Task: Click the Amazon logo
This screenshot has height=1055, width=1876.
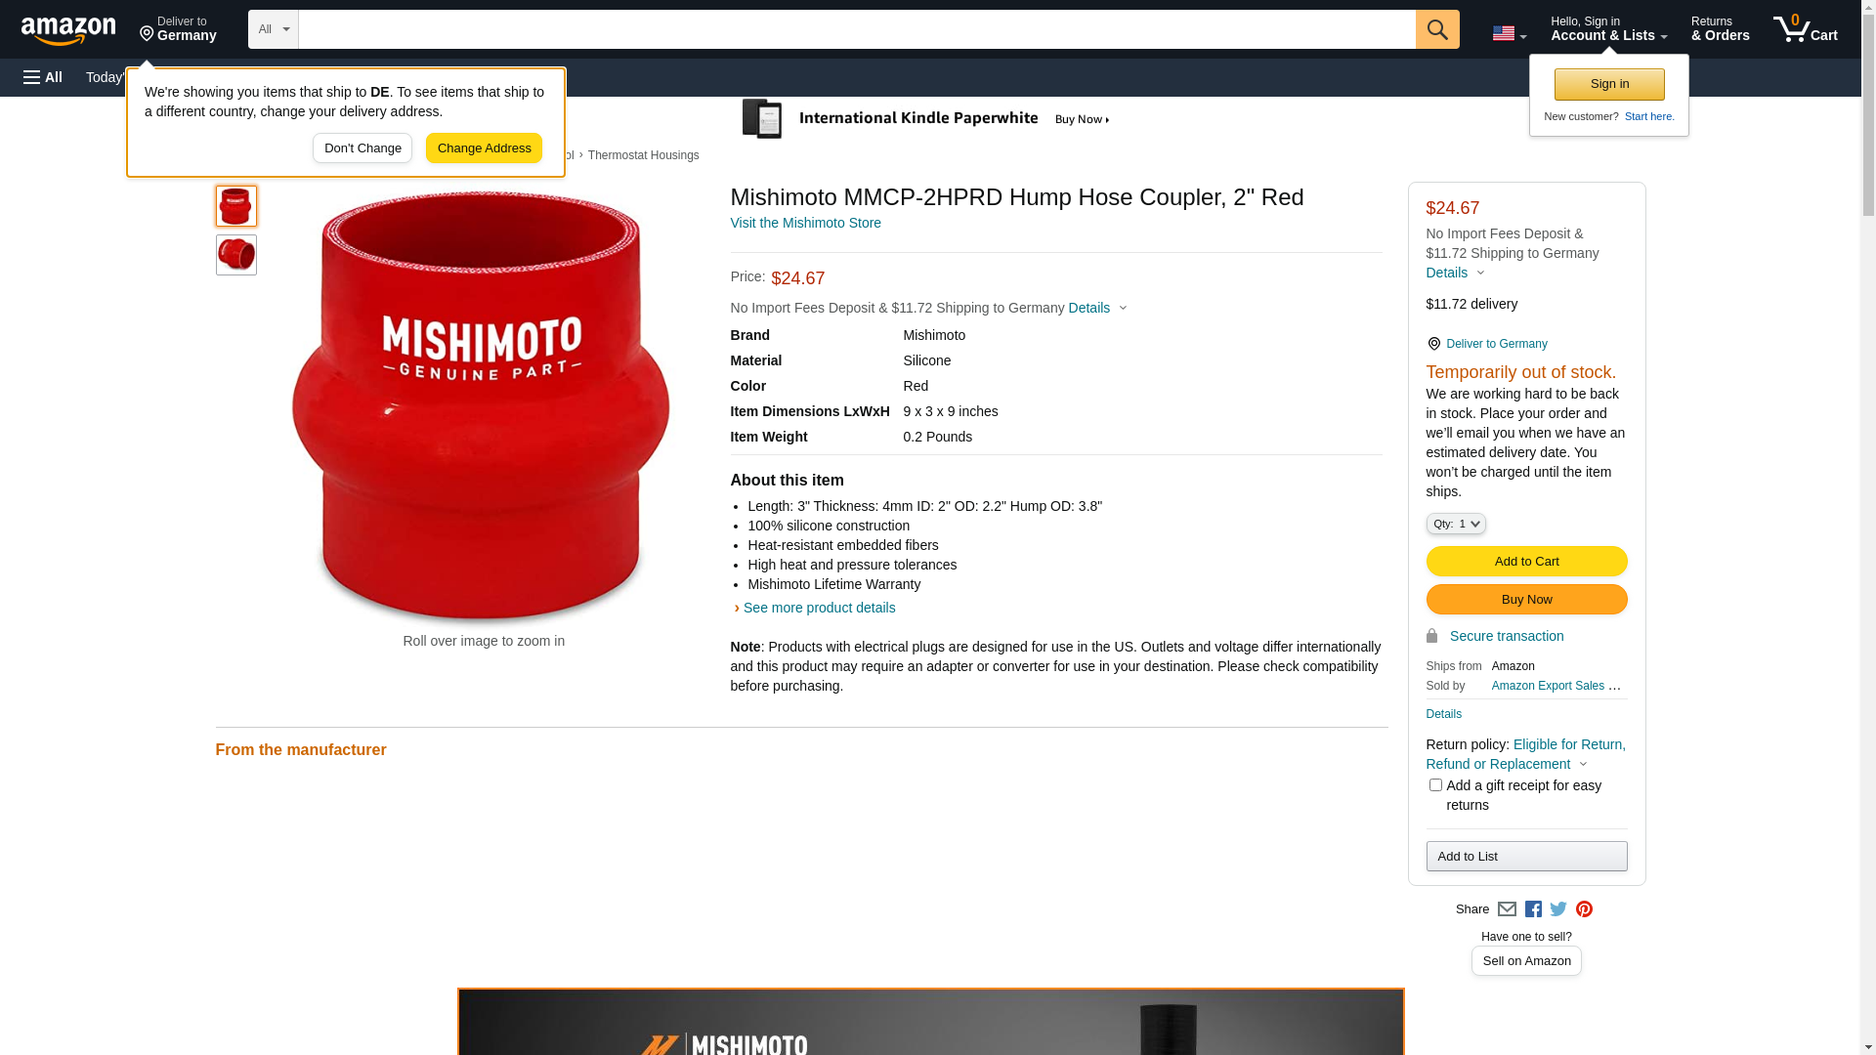Action: click(68, 31)
